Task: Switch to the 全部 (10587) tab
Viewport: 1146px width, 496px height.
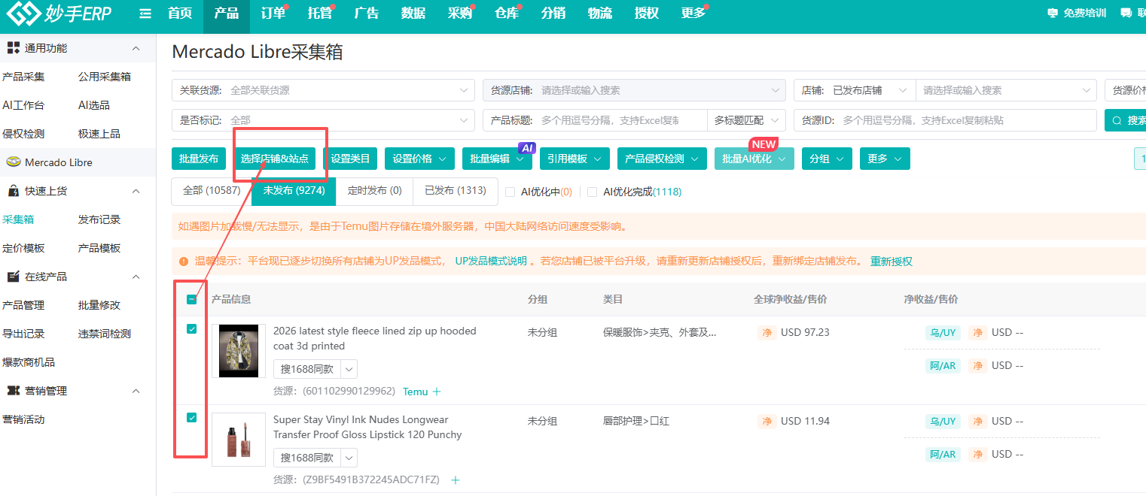Action: click(x=212, y=191)
